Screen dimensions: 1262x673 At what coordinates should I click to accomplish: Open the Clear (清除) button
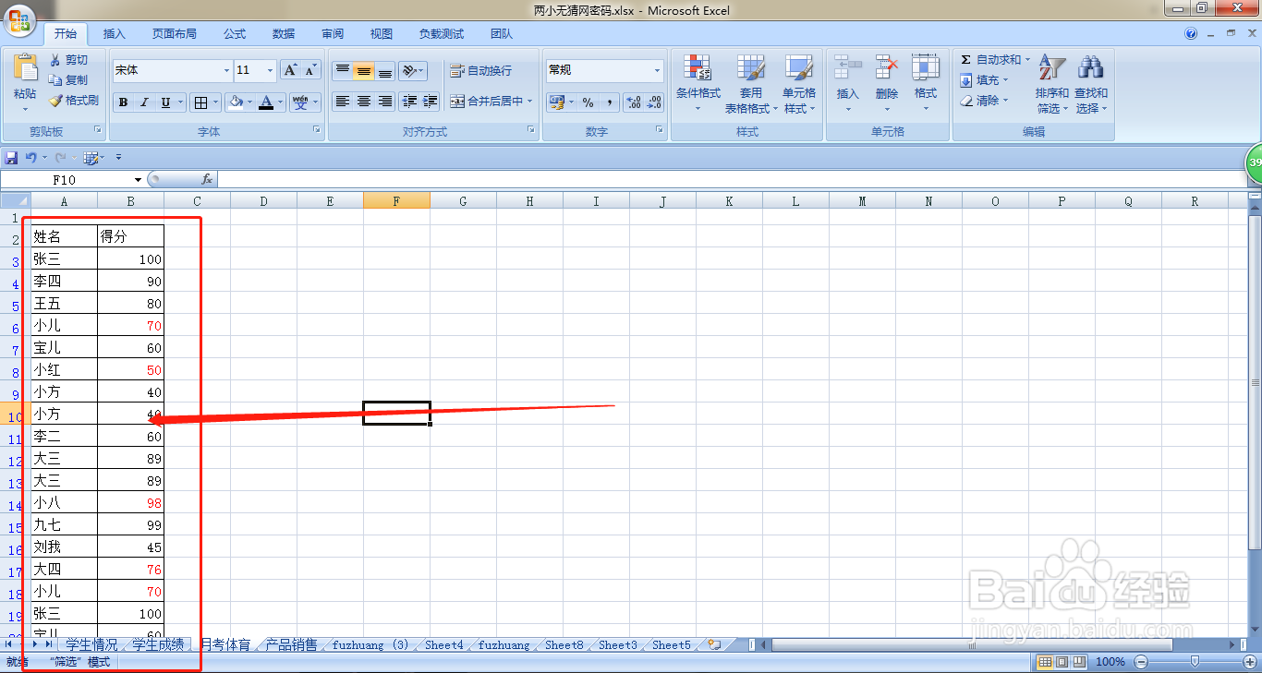tap(984, 101)
